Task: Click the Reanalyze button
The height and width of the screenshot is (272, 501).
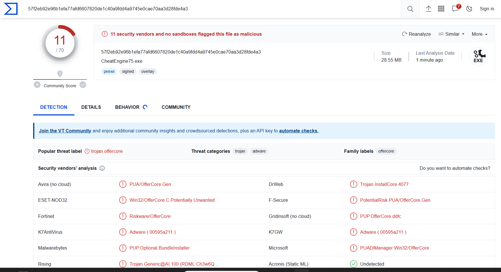Action: pyautogui.click(x=416, y=34)
